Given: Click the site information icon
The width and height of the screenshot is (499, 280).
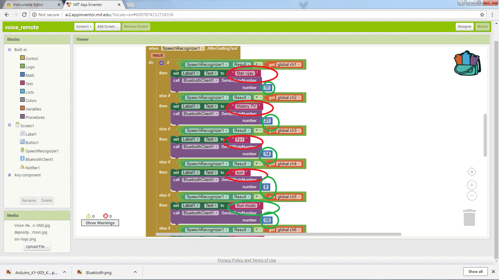Looking at the screenshot, I should pyautogui.click(x=34, y=15).
